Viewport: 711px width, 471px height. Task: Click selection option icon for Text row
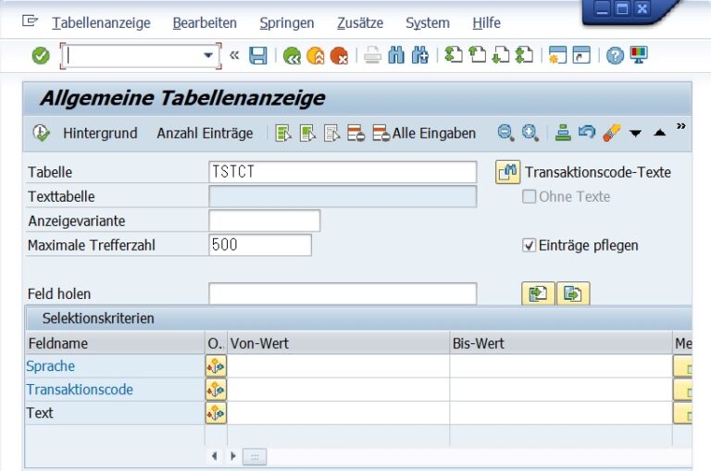point(216,414)
